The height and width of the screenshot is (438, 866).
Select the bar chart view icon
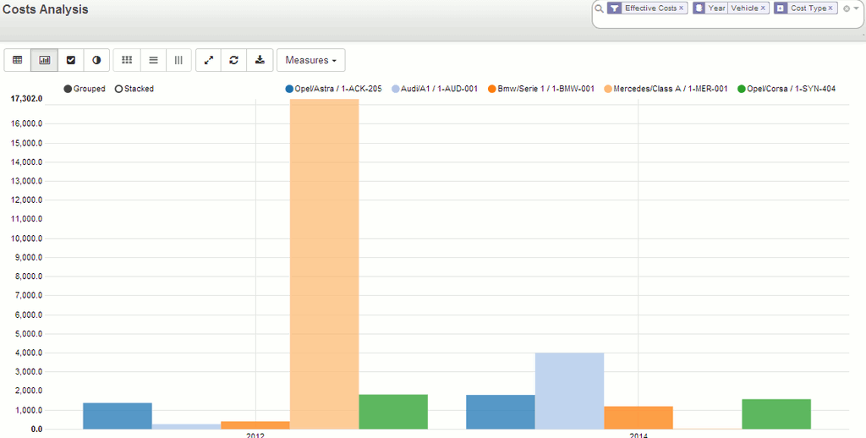(45, 60)
